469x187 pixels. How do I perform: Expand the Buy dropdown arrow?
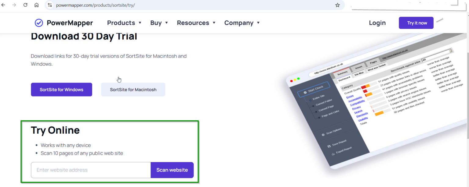click(x=167, y=23)
